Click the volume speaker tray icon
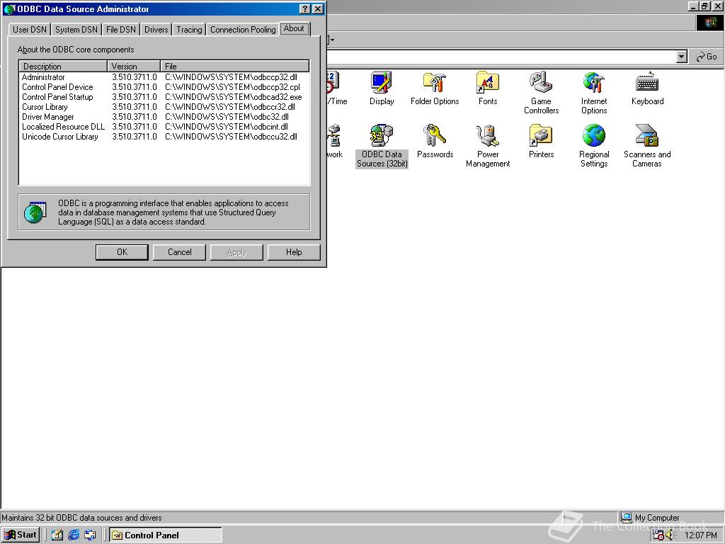The image size is (725, 544). pyautogui.click(x=670, y=535)
